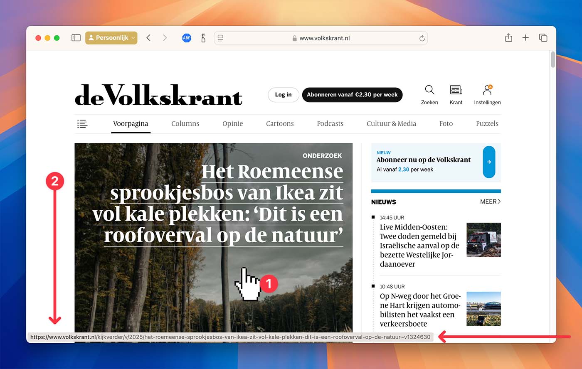Click the page's vertical scrollbar
582x369 pixels.
[552, 60]
